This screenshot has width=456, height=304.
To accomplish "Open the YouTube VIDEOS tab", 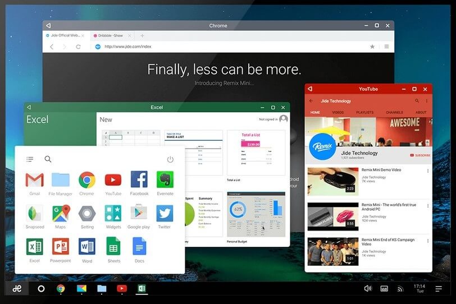I will click(x=338, y=112).
